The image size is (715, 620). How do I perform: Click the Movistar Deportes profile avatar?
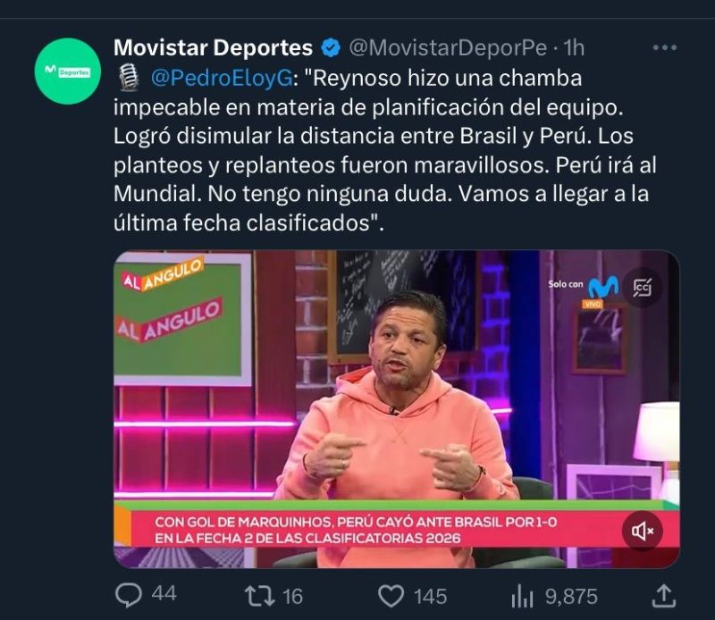[68, 71]
